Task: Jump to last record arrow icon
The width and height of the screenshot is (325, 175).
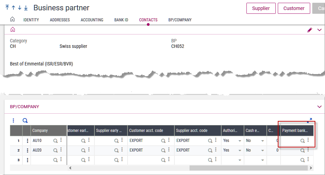Action: tap(26, 8)
